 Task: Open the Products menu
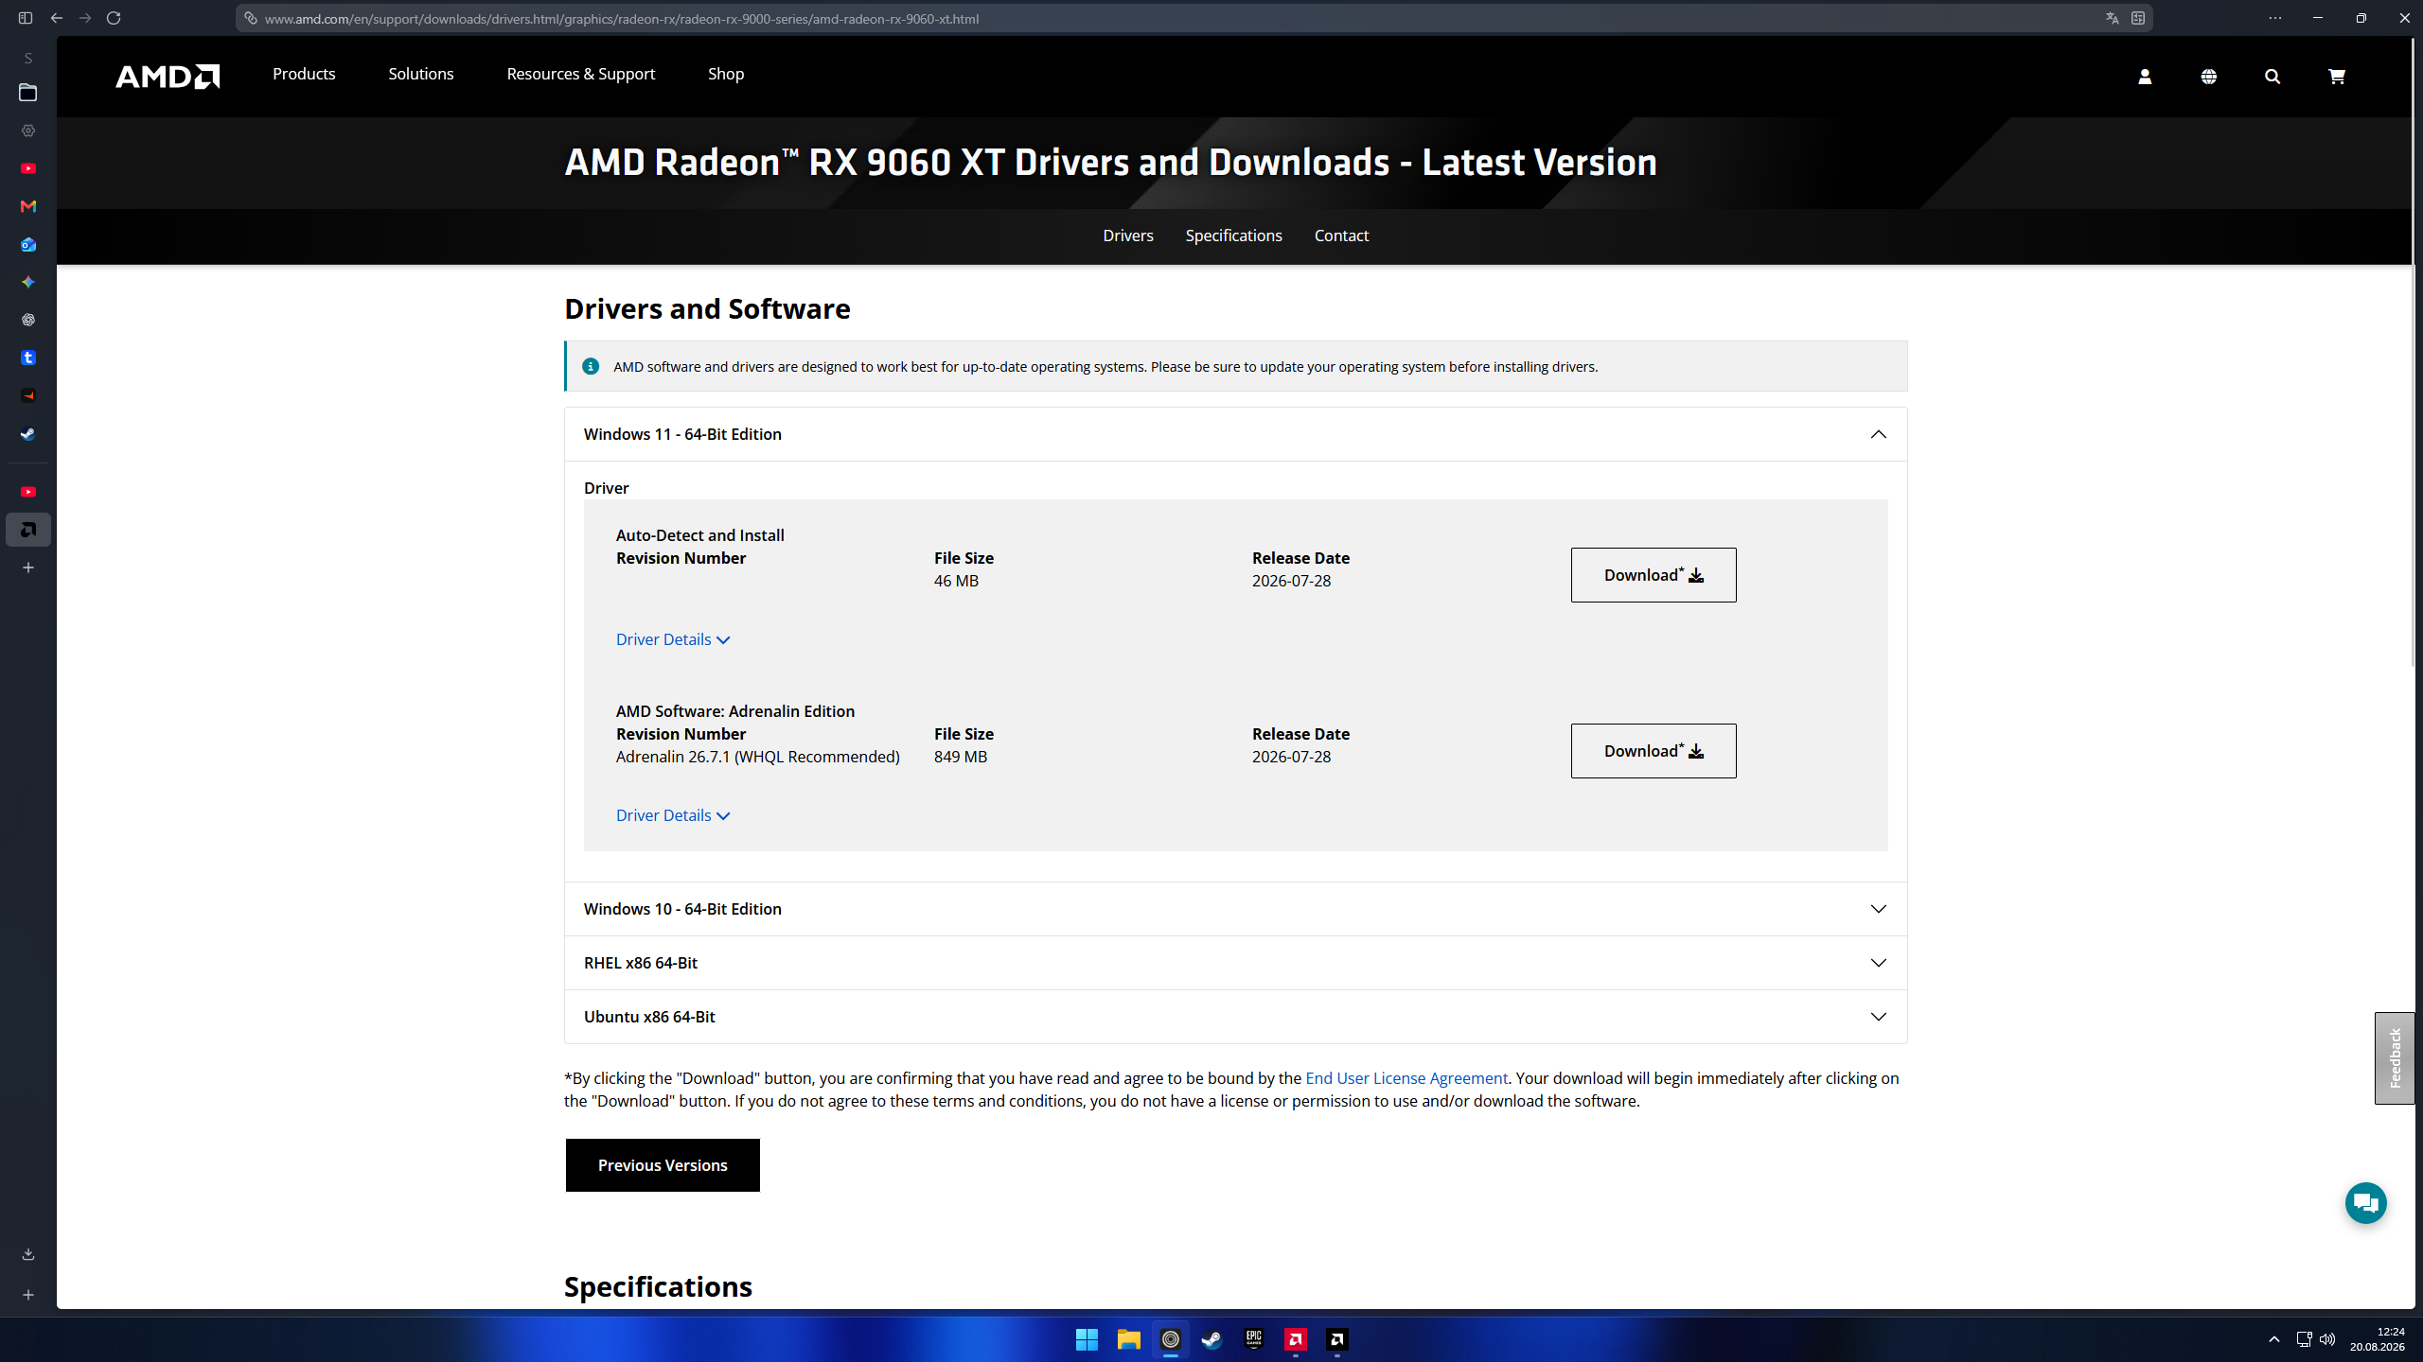coord(304,74)
